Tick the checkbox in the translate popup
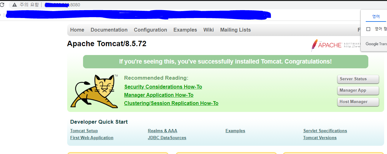This screenshot has height=154, width=387. [x=368, y=29]
